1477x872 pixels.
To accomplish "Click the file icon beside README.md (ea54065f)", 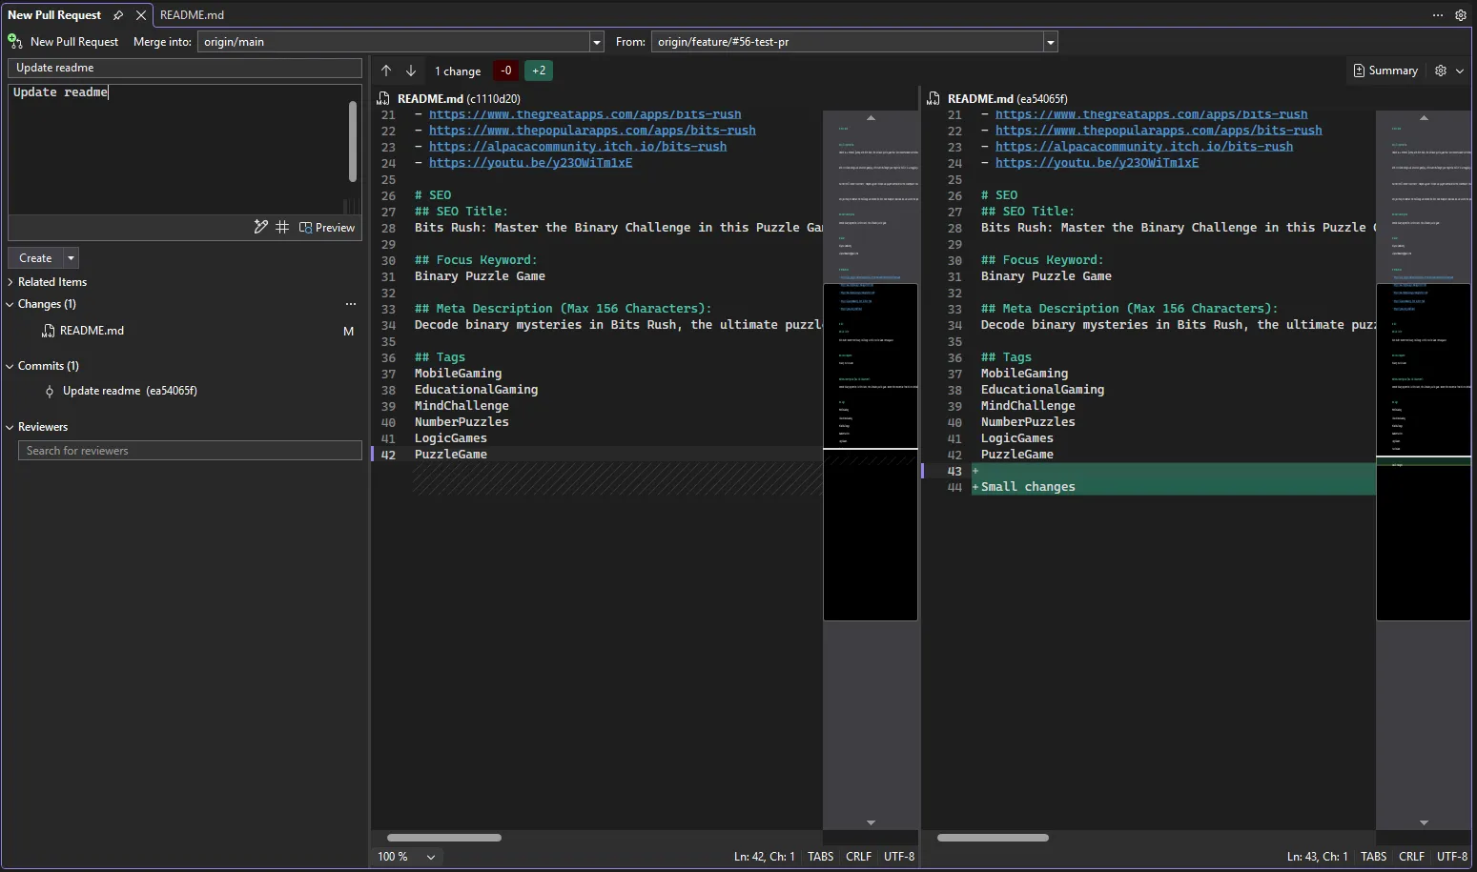I will 933,98.
